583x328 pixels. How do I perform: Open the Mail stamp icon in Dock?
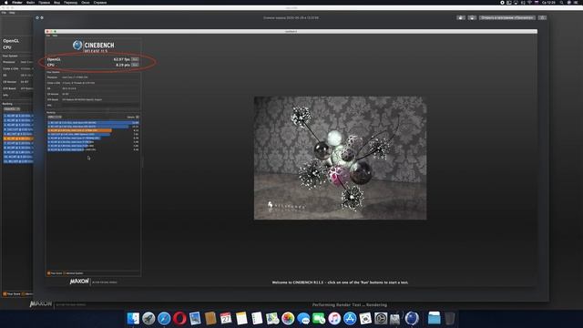pyautogui.click(x=195, y=318)
